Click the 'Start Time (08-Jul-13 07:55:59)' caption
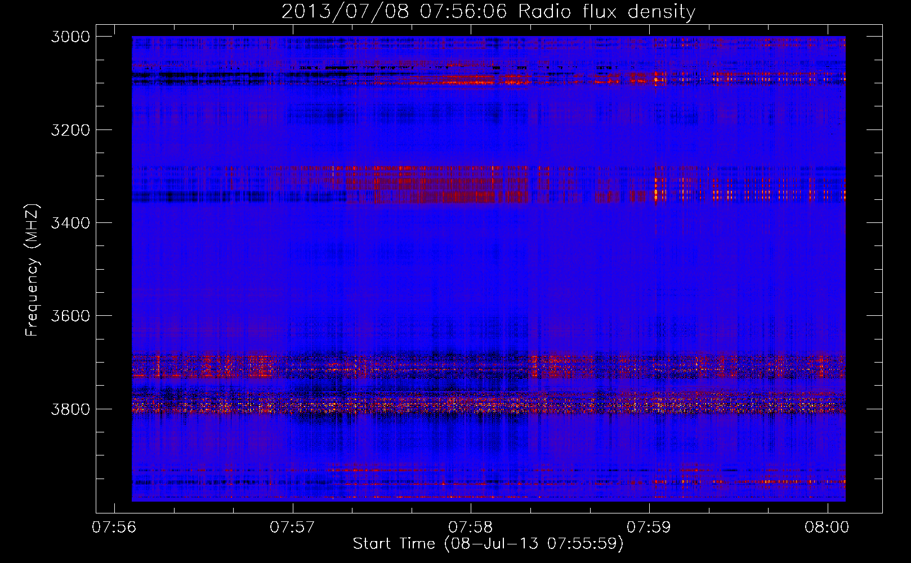The width and height of the screenshot is (911, 563). pyautogui.click(x=488, y=544)
